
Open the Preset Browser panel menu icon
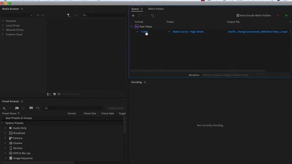click(22, 101)
